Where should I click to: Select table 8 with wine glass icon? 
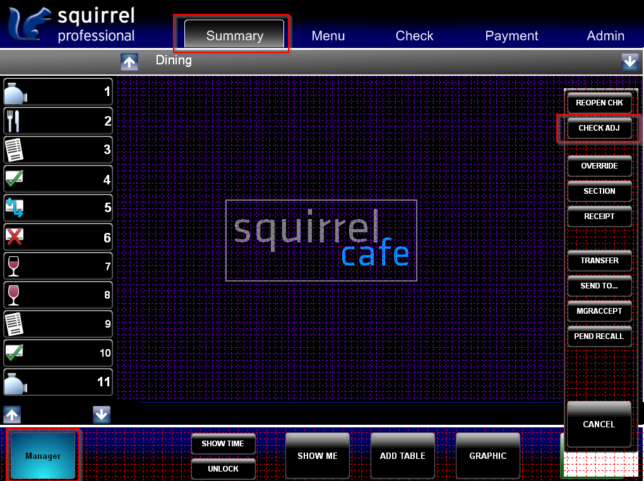58,295
